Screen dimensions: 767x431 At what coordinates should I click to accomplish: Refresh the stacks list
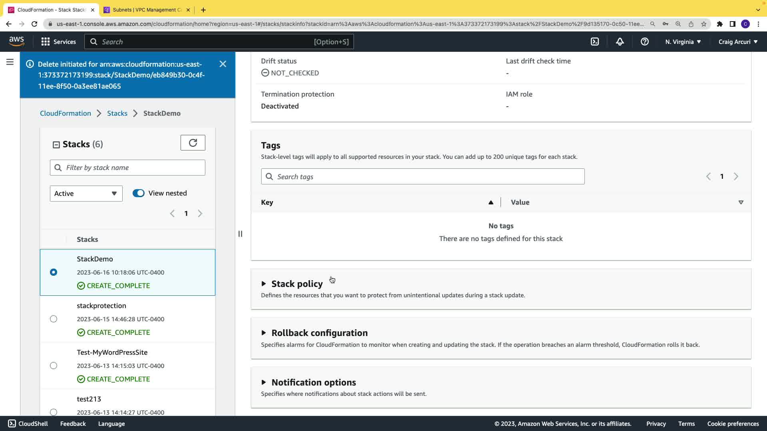click(193, 143)
